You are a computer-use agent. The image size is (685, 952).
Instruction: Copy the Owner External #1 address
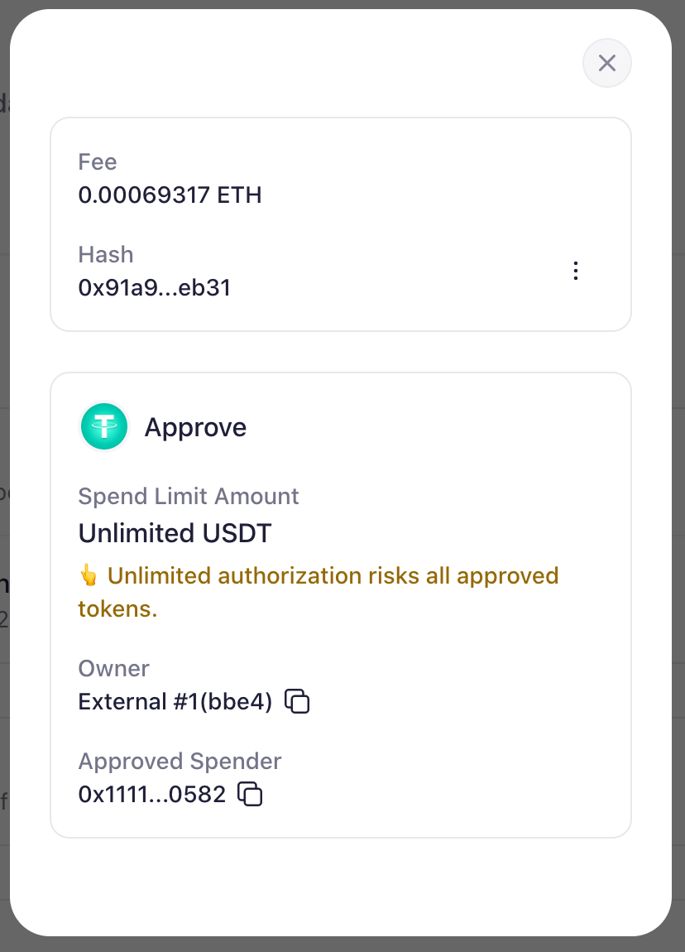pyautogui.click(x=297, y=702)
